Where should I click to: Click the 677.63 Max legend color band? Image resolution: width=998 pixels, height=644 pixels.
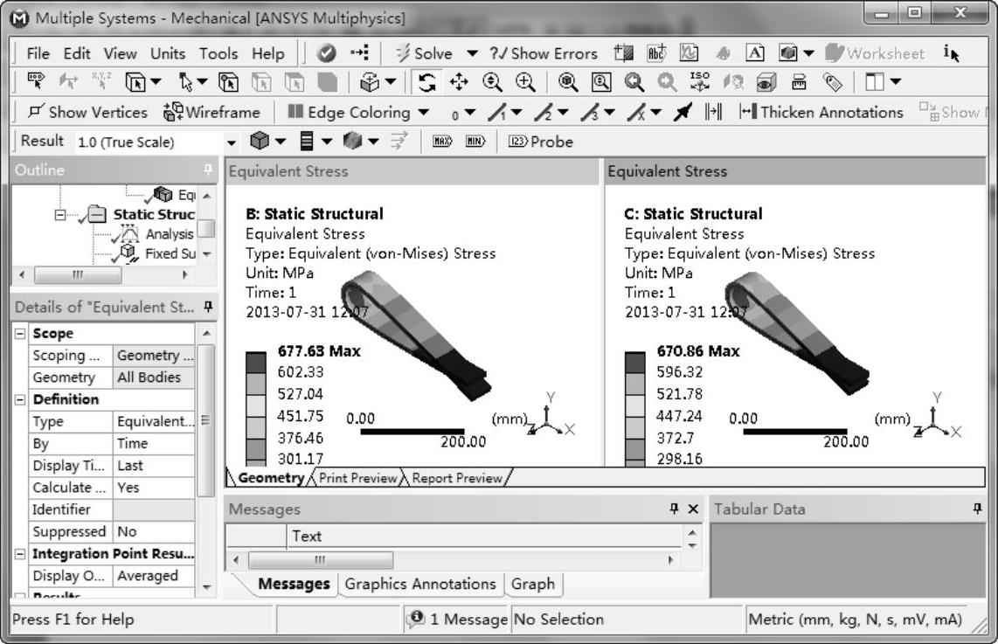tap(256, 363)
